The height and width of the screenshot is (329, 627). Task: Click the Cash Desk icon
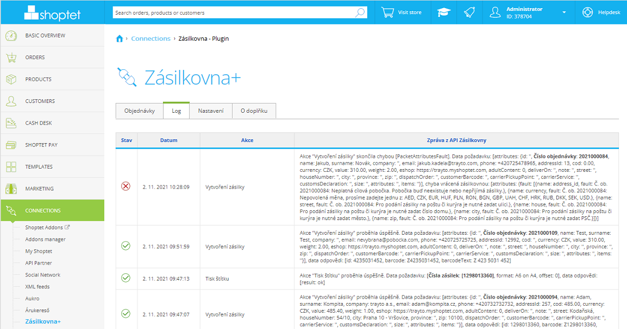pos(11,123)
